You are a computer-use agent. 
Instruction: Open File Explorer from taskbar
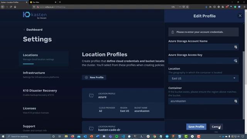coord(66,136)
